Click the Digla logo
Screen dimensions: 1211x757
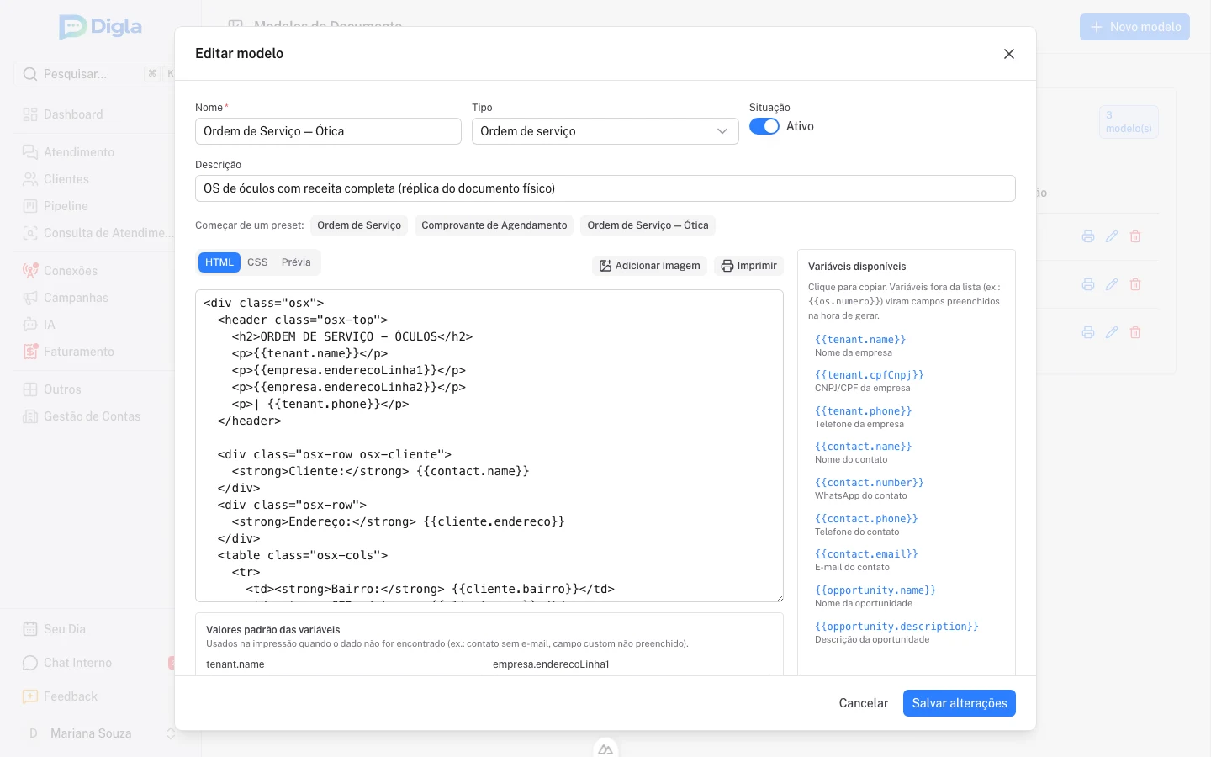pos(101,27)
